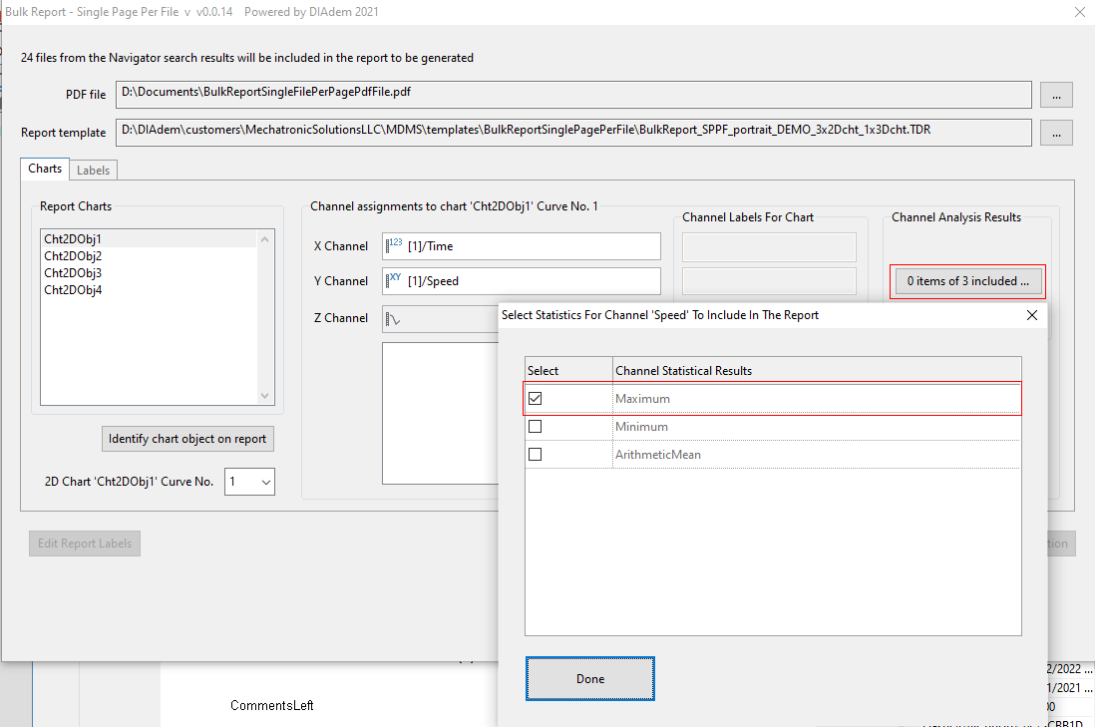The height and width of the screenshot is (727, 1095).
Task: Enable the ArithmeticMean statistic checkbox
Action: pos(536,455)
